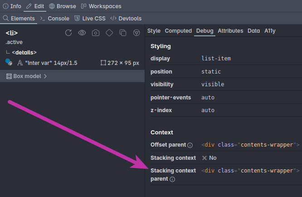The image size is (302, 197).
Task: Click the Devtools code brackets icon
Action: pyautogui.click(x=113, y=18)
